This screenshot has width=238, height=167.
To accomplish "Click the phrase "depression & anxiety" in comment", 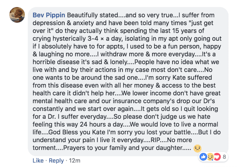I will click(63, 23).
